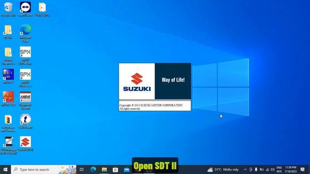This screenshot has width=310, height=174.
Task: Open the notification center icon
Action: click(302, 170)
